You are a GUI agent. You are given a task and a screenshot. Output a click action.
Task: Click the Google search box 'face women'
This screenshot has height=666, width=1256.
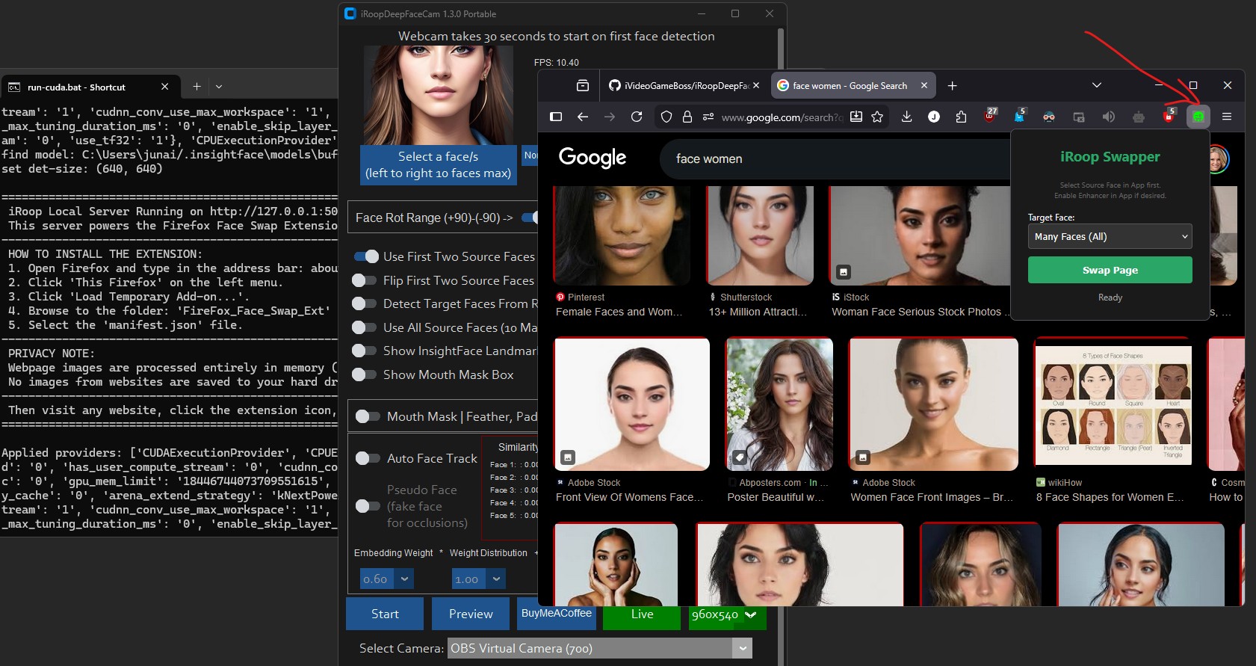coord(833,158)
